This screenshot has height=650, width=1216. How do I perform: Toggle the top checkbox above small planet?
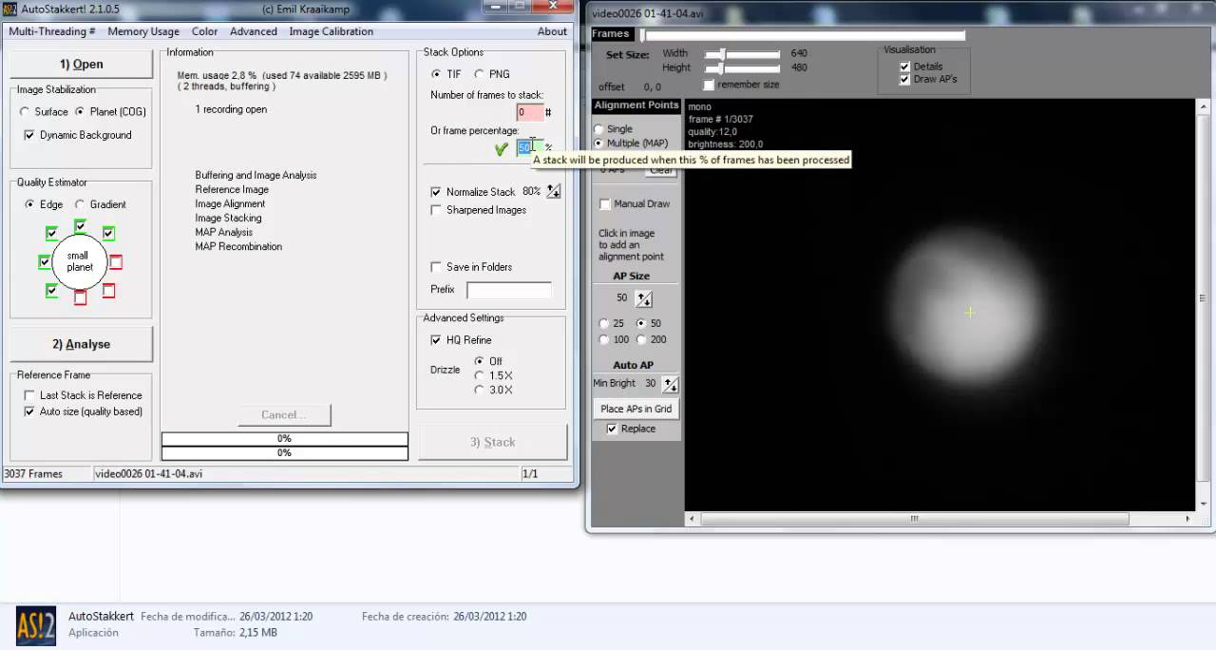pyautogui.click(x=80, y=226)
